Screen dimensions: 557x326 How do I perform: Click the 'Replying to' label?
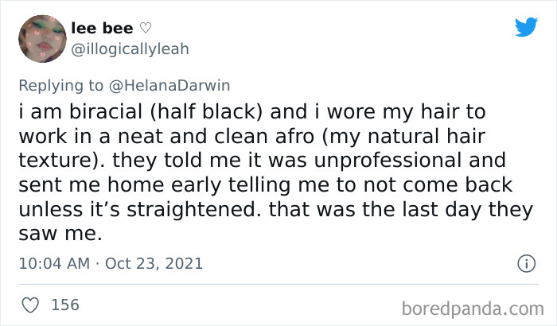coord(61,86)
